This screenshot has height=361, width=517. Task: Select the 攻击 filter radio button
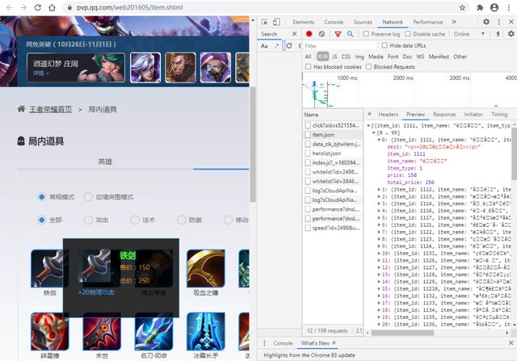click(88, 220)
